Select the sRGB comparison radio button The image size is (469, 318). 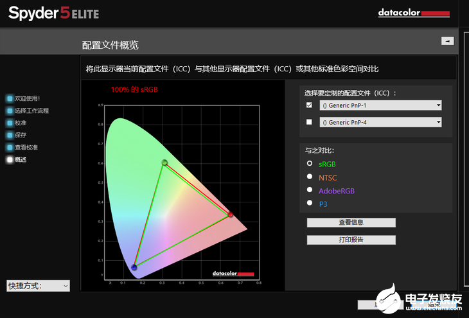tap(310, 163)
